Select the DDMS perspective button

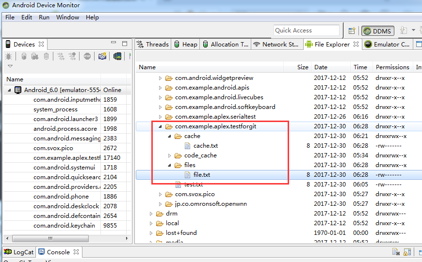pos(378,31)
